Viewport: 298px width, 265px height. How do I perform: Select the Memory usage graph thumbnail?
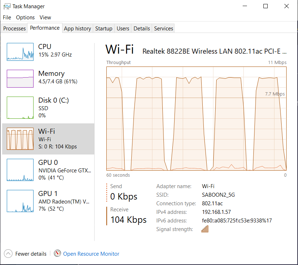tap(20, 78)
